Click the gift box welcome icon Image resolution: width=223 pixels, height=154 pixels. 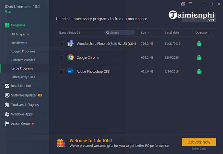point(61,143)
